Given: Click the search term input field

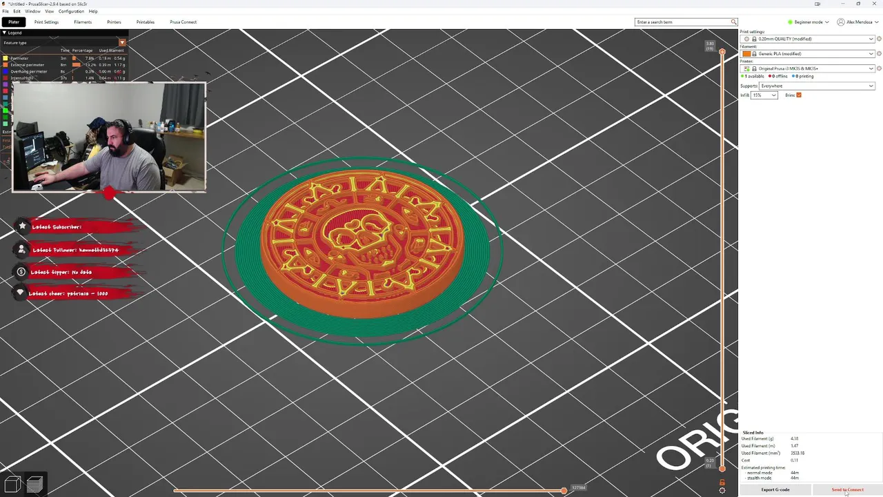Looking at the screenshot, I should (683, 22).
